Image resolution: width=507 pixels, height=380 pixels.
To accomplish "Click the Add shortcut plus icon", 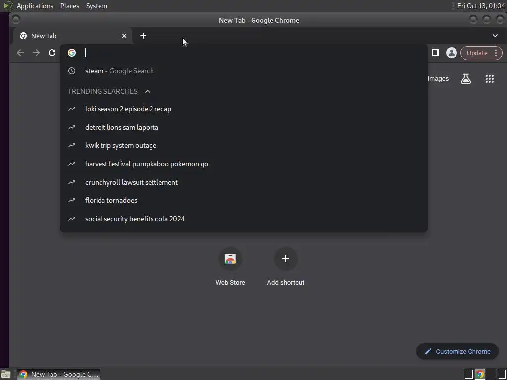I will coord(286,259).
